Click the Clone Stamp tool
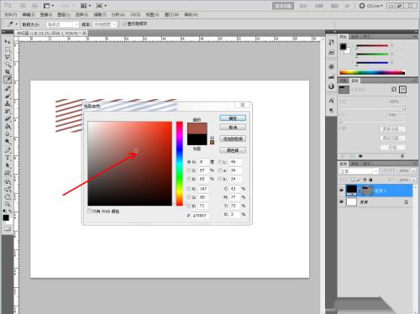420x314 pixels. click(8, 103)
